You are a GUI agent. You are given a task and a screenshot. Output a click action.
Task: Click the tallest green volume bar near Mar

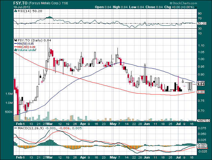48,117
